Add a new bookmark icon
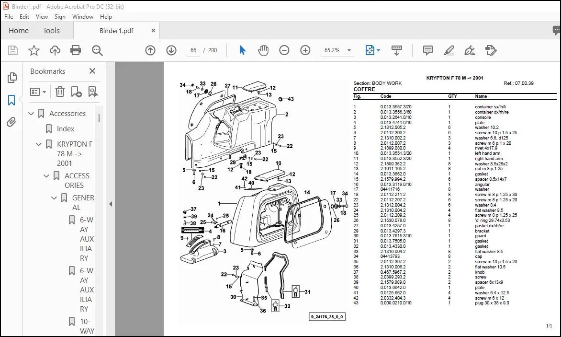 click(x=76, y=92)
